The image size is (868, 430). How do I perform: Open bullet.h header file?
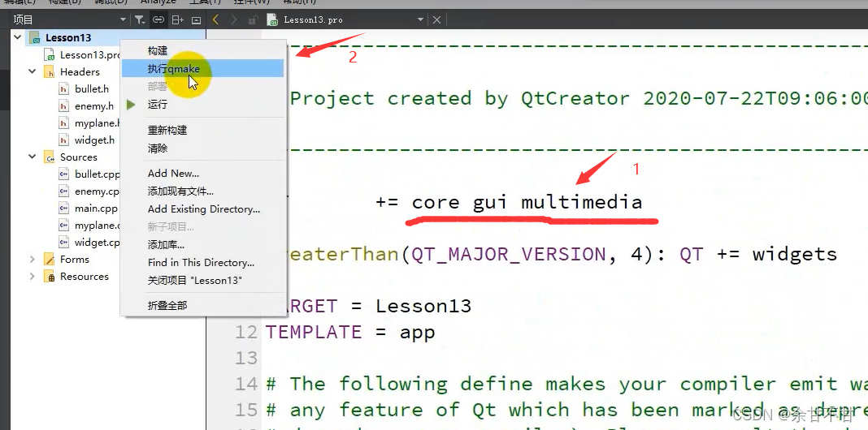coord(92,89)
